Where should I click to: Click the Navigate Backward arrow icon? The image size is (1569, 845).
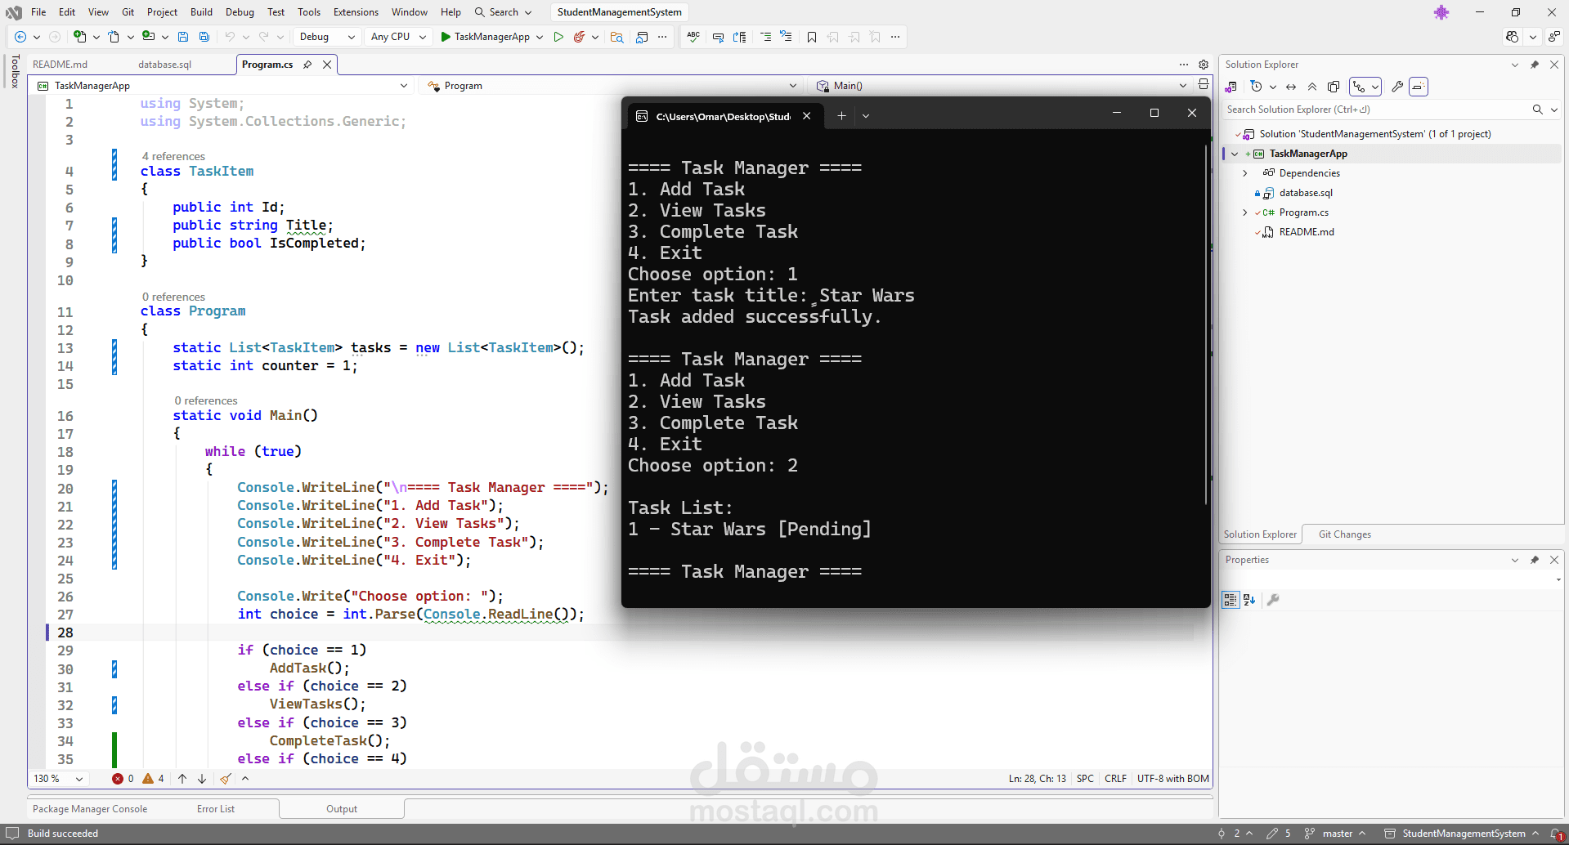pyautogui.click(x=20, y=37)
